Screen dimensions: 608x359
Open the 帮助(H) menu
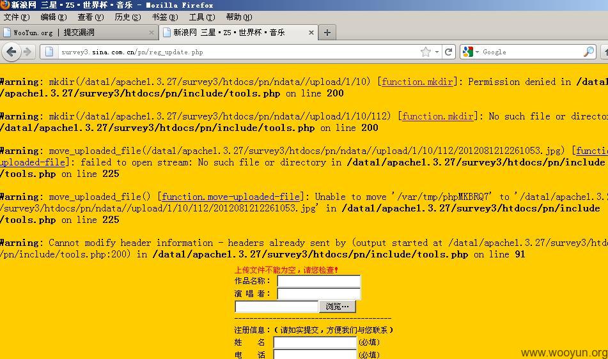(239, 17)
